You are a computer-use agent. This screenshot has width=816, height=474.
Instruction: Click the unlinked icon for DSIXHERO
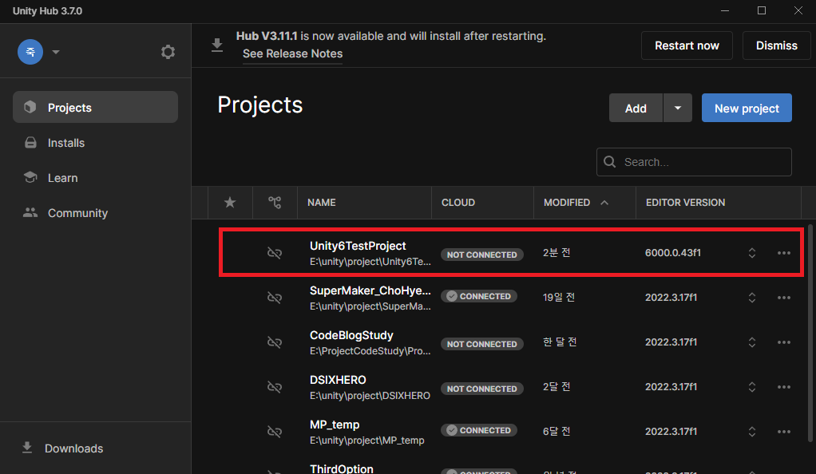click(274, 387)
